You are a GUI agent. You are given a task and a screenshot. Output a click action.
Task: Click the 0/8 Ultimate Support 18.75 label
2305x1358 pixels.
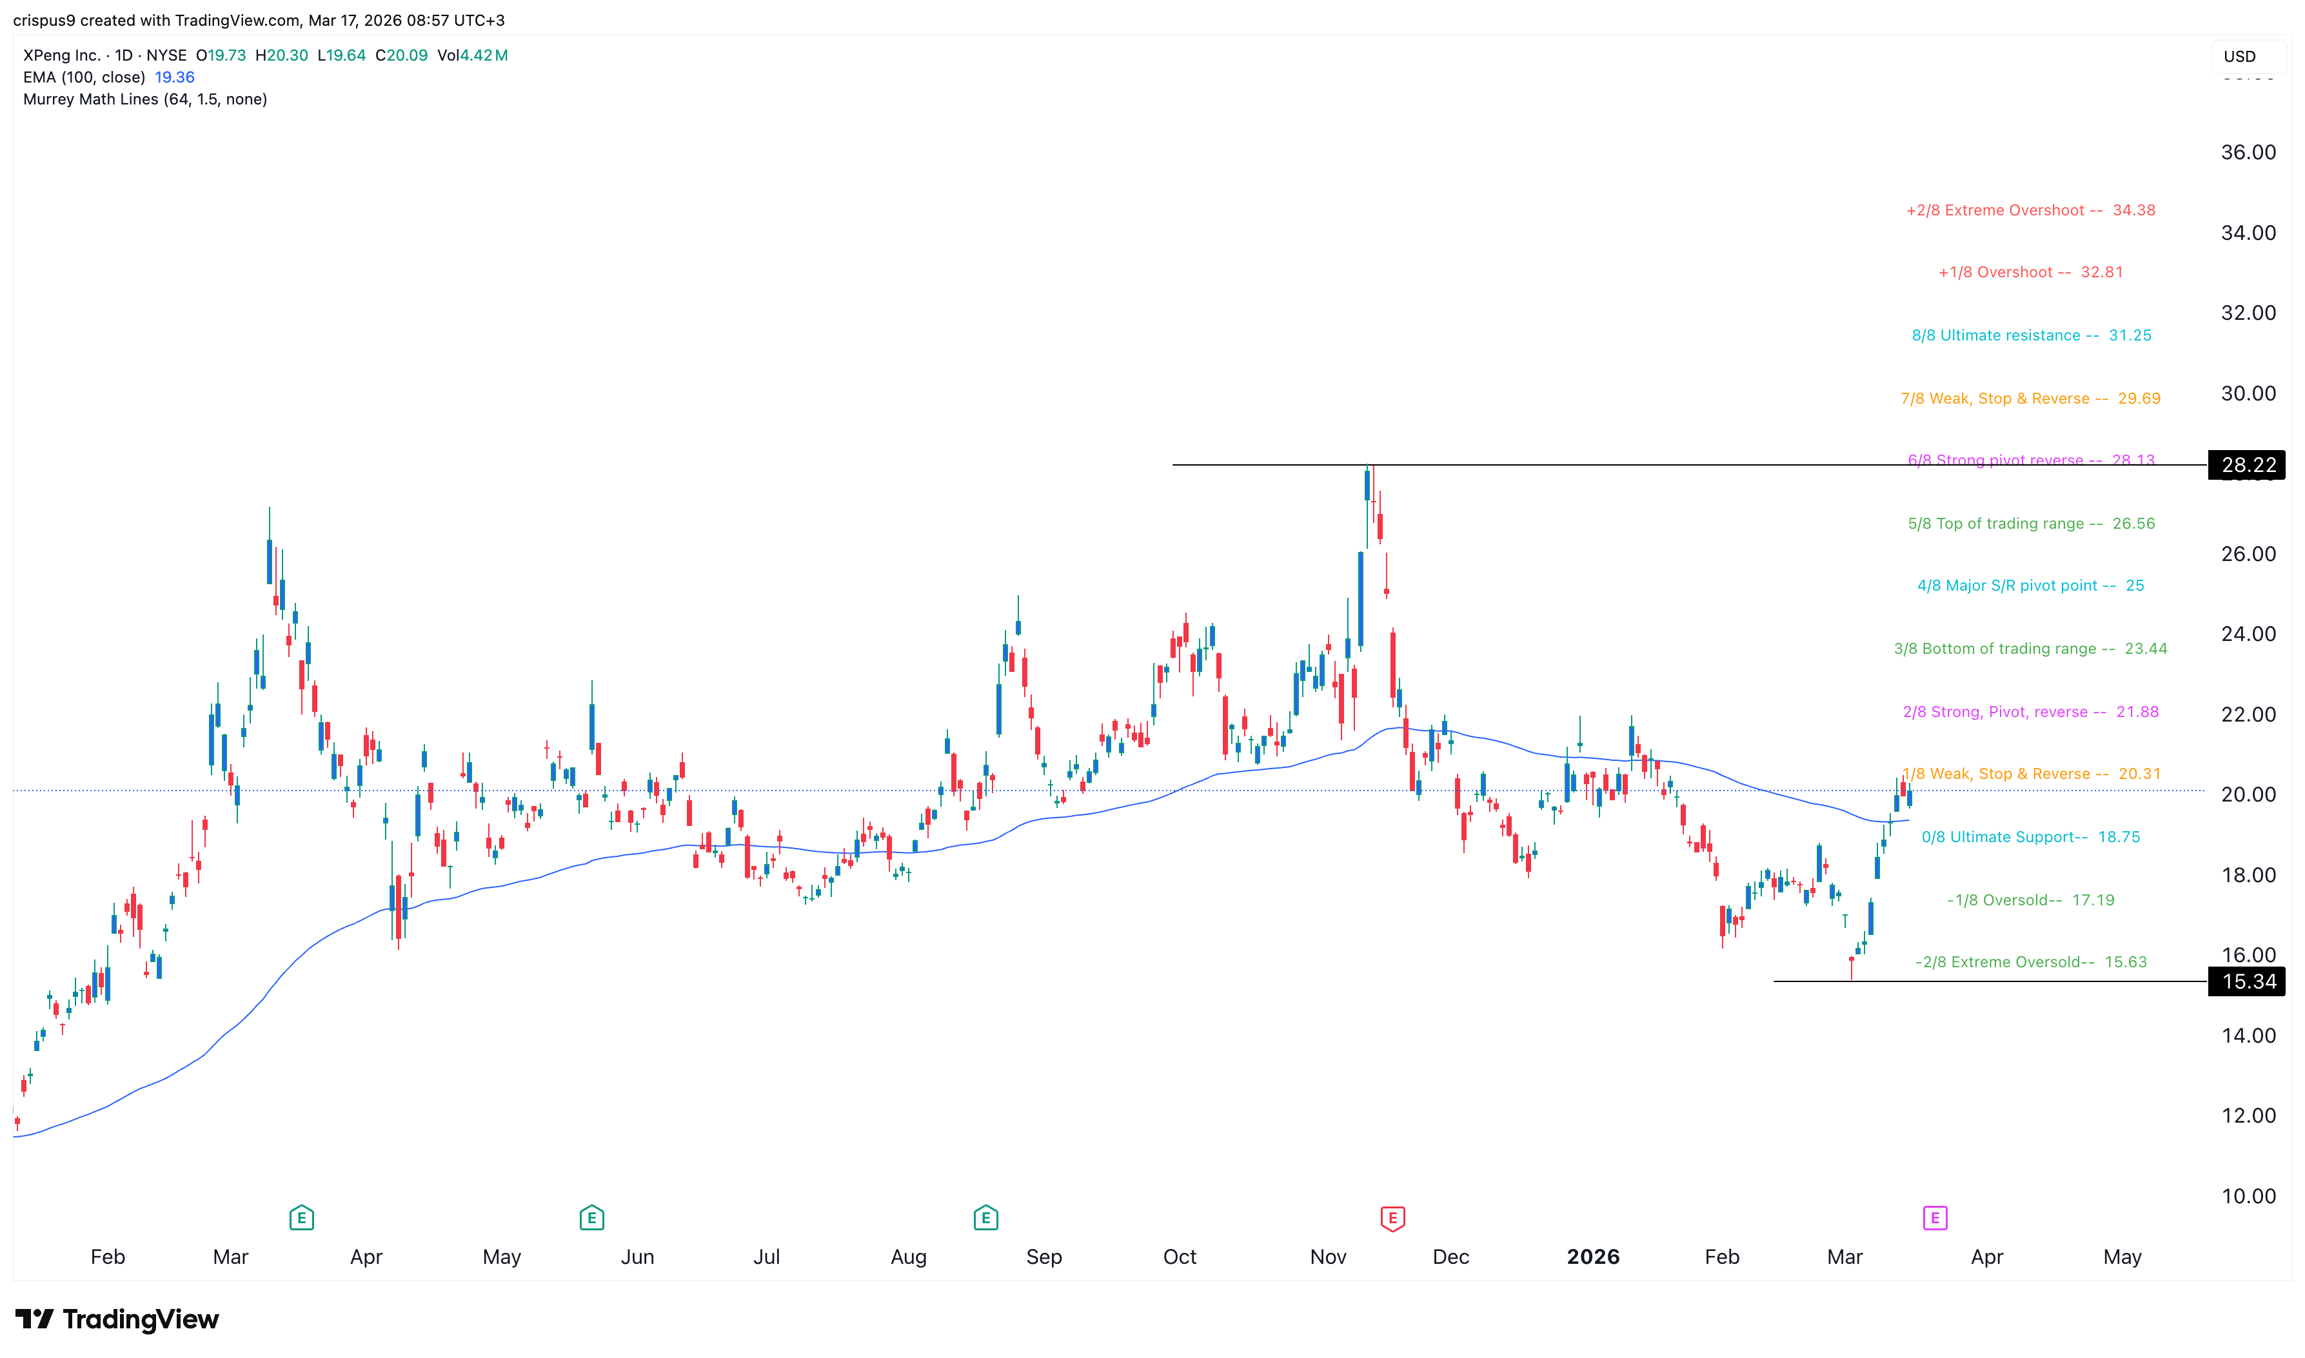2030,838
